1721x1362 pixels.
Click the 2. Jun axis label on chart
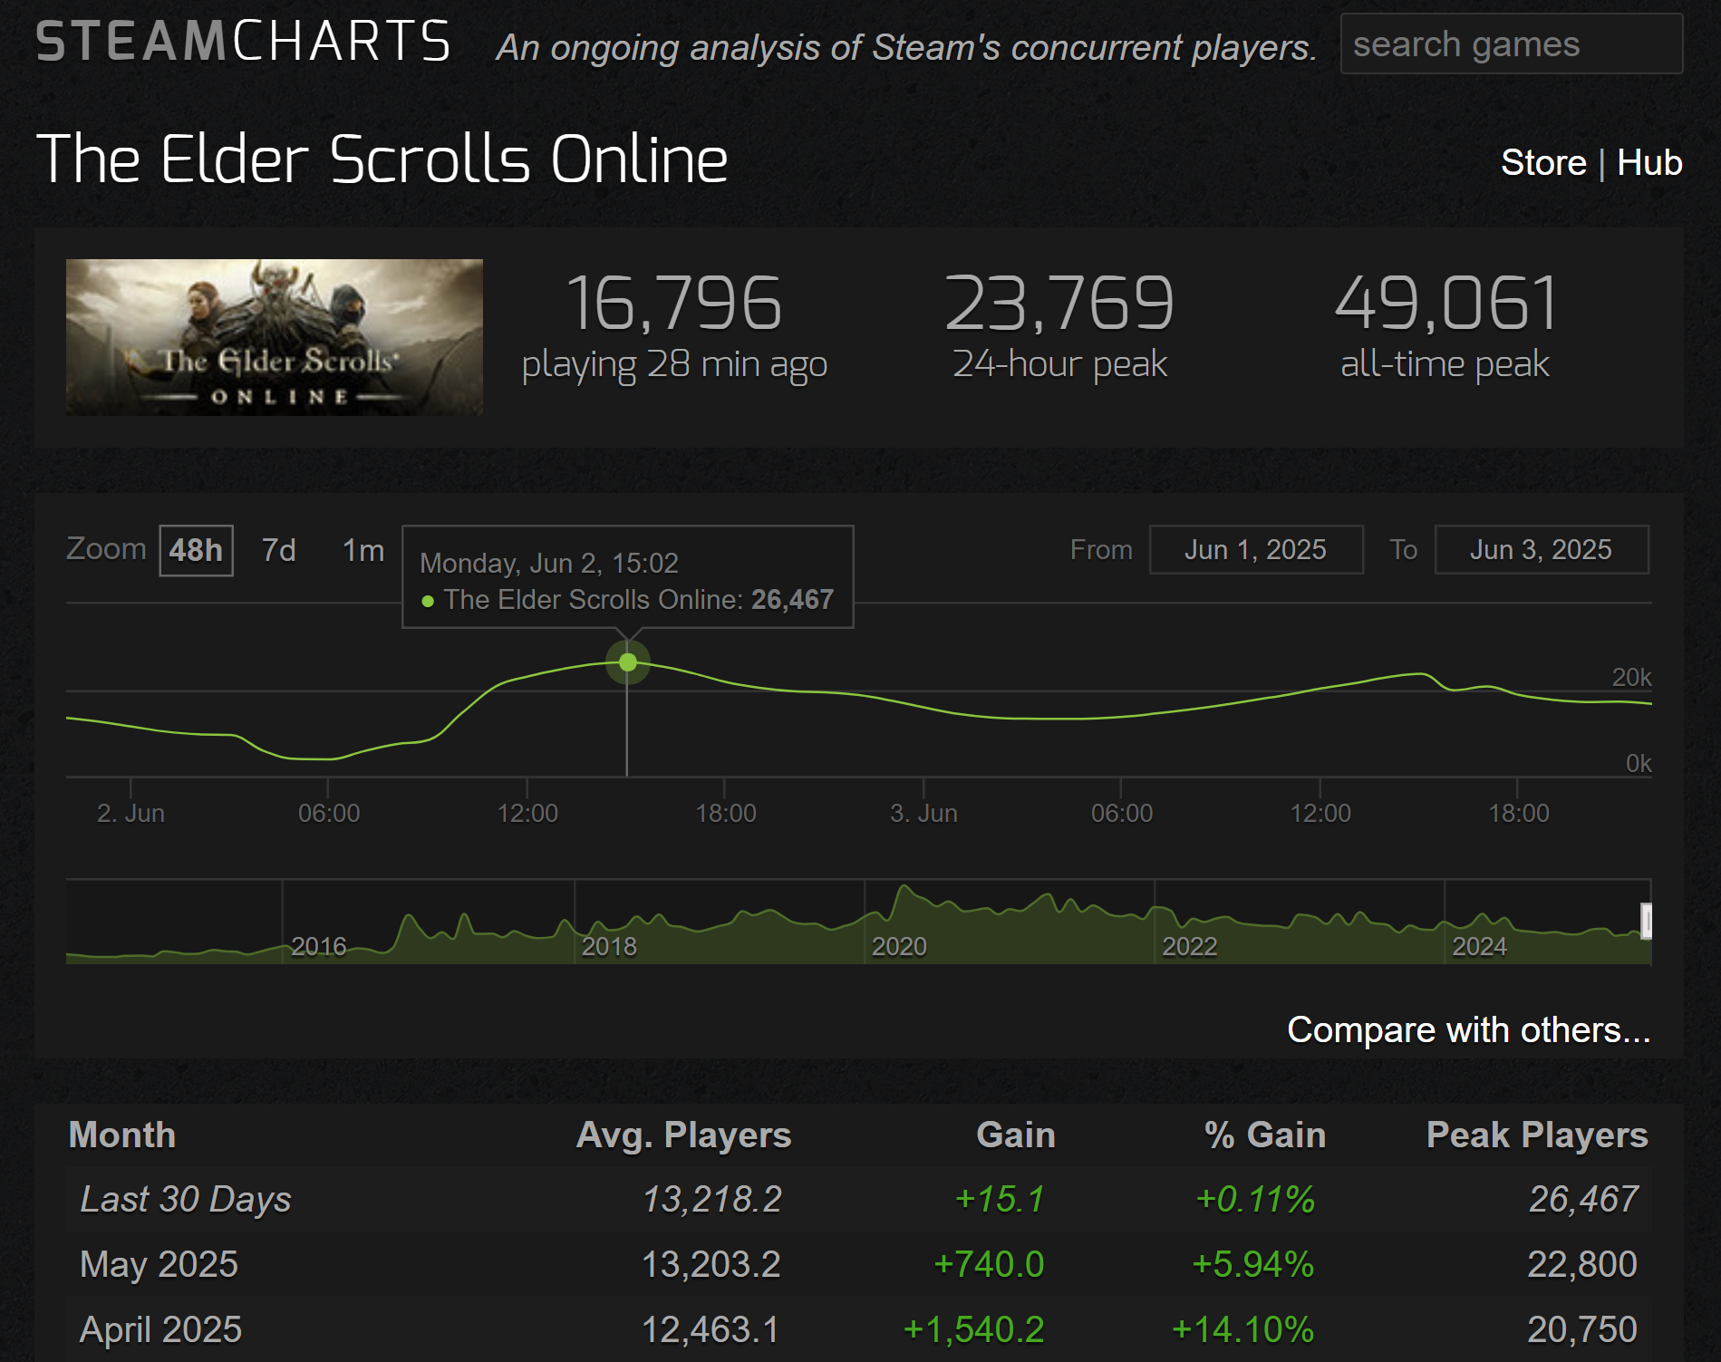131,814
